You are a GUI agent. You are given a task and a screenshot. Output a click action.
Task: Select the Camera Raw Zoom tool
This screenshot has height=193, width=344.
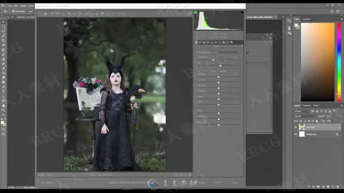(40, 14)
